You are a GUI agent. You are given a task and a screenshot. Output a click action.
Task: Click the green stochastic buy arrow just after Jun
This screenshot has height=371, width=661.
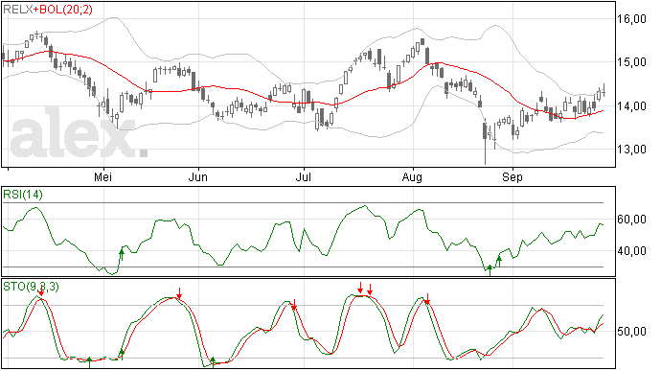click(x=213, y=362)
